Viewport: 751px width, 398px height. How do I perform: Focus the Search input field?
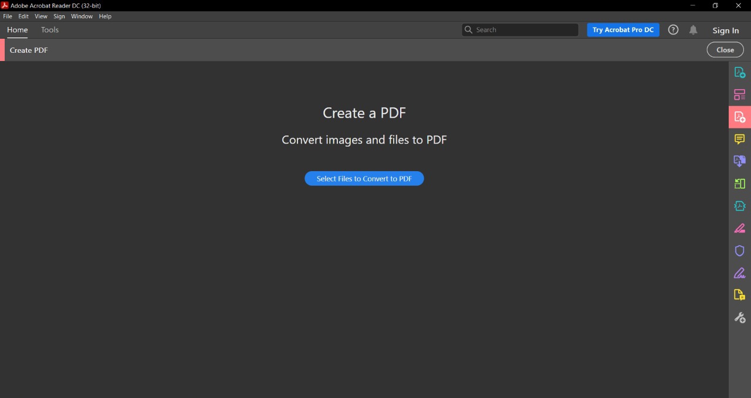[520, 30]
